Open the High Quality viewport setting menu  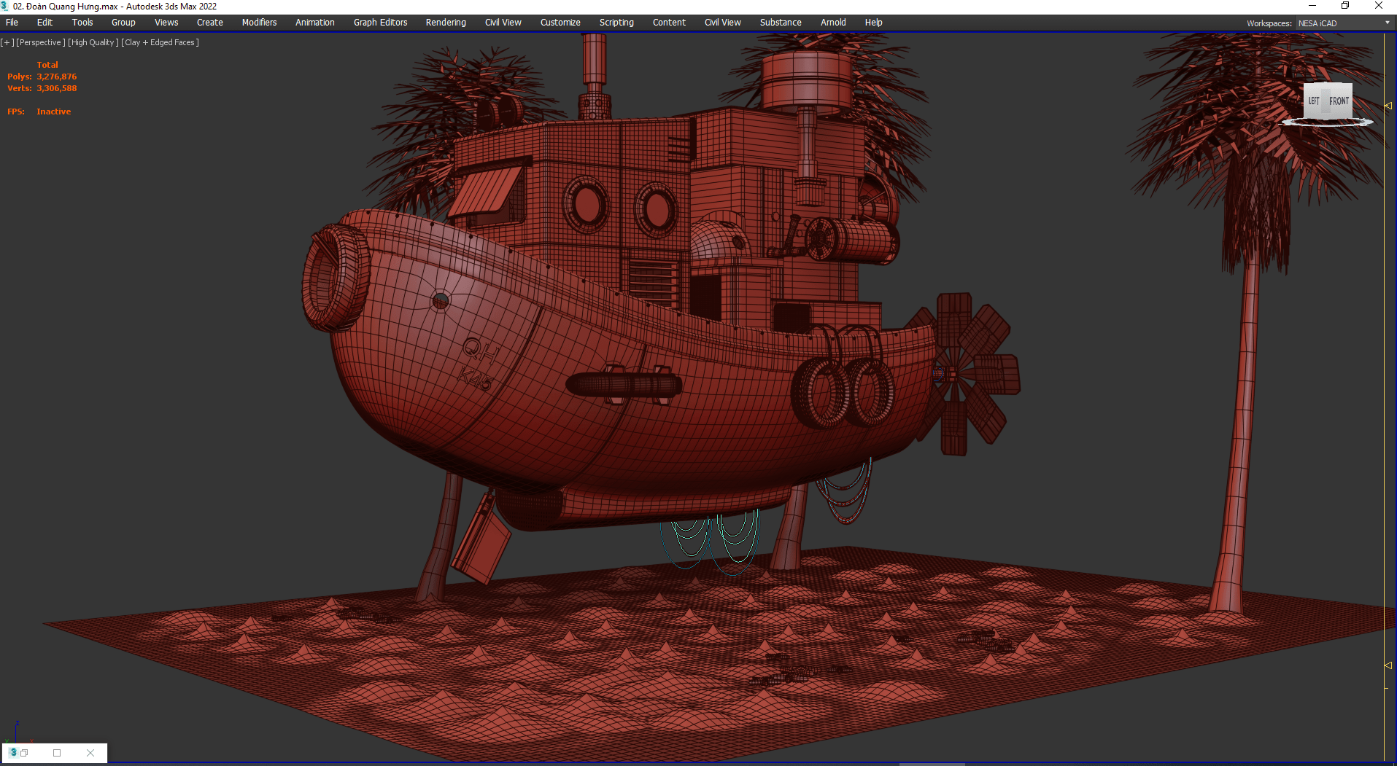[93, 42]
